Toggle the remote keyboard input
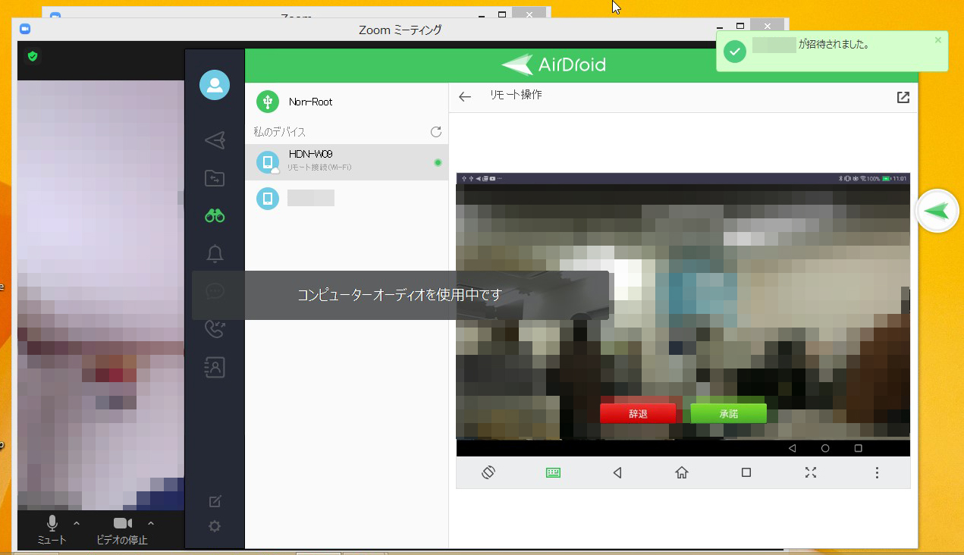The image size is (964, 555). tap(553, 472)
